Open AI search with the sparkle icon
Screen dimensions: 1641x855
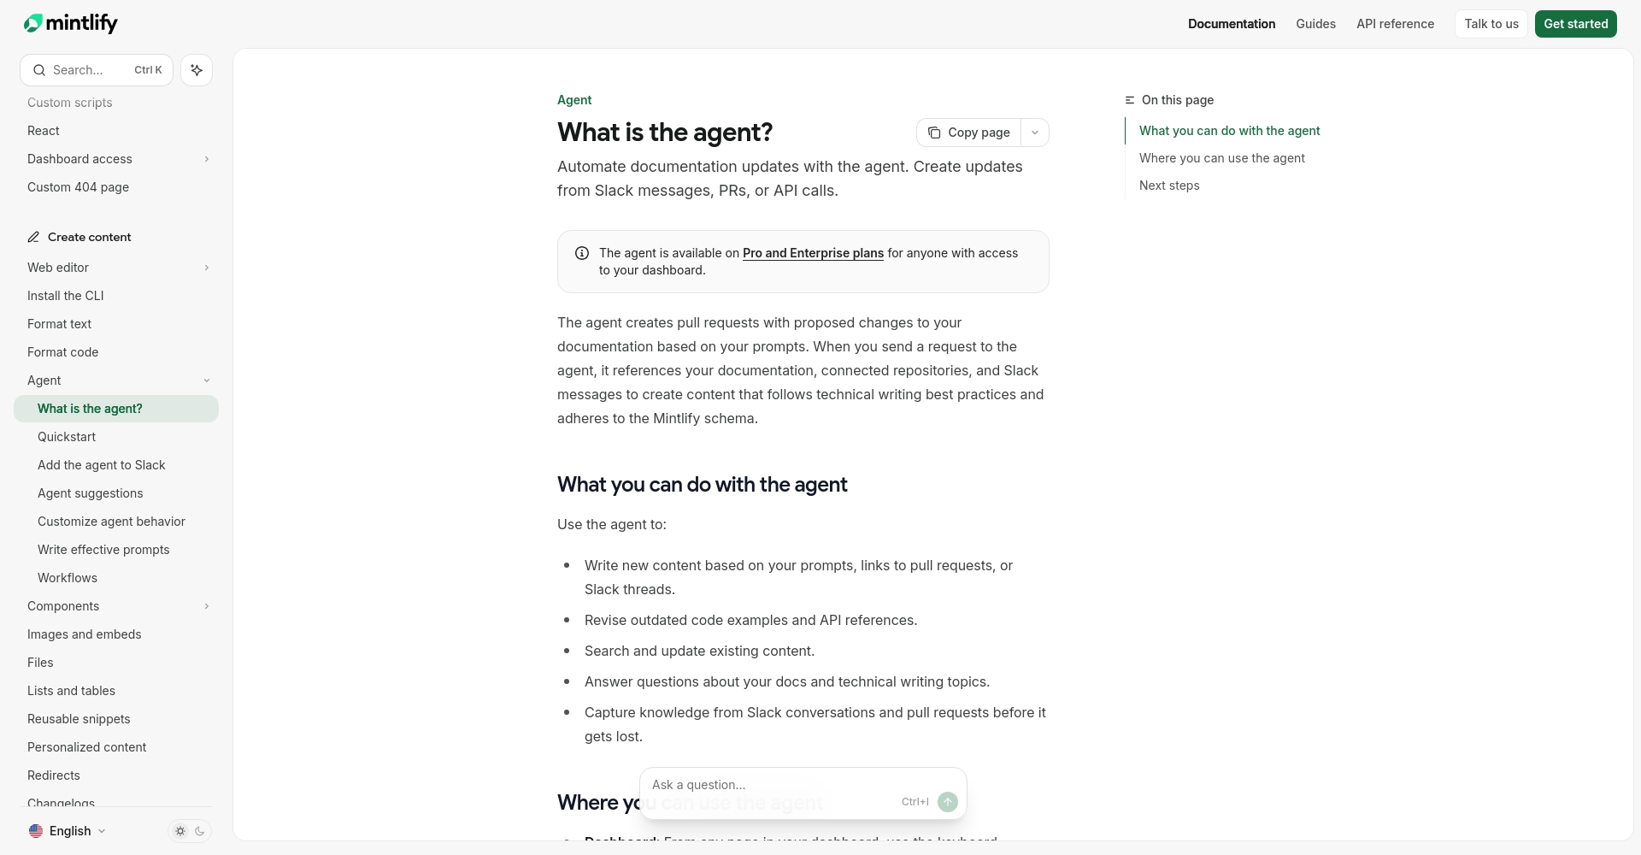[x=196, y=70]
